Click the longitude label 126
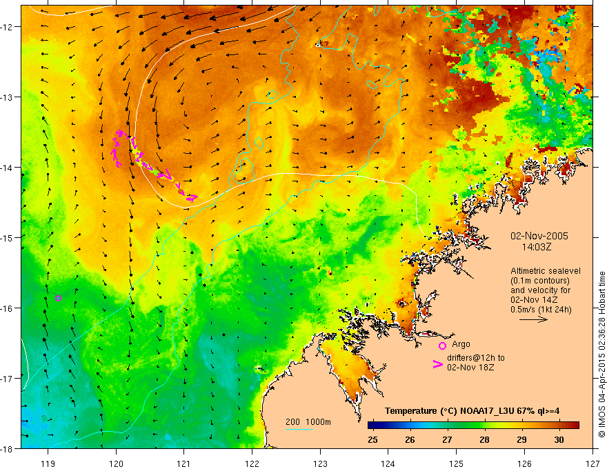This screenshot has width=607, height=469. click(524, 463)
